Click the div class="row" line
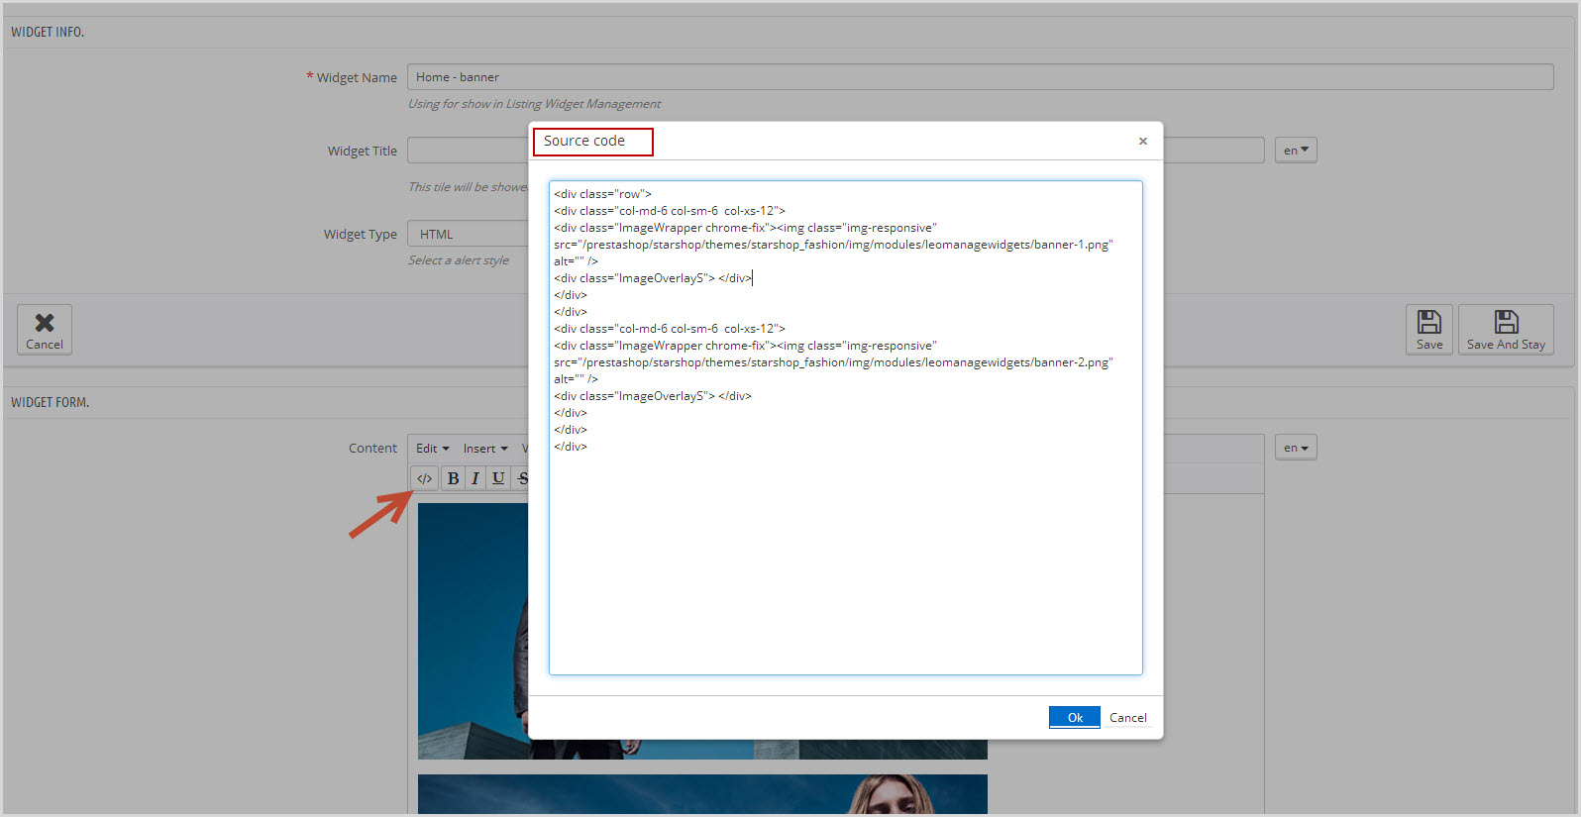 [x=603, y=194]
